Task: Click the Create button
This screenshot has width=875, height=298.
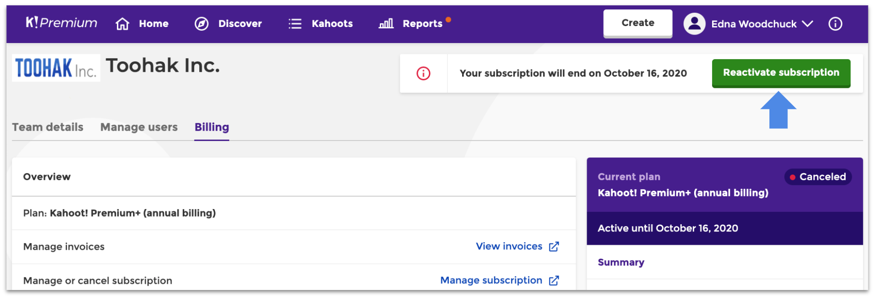Action: pyautogui.click(x=638, y=23)
